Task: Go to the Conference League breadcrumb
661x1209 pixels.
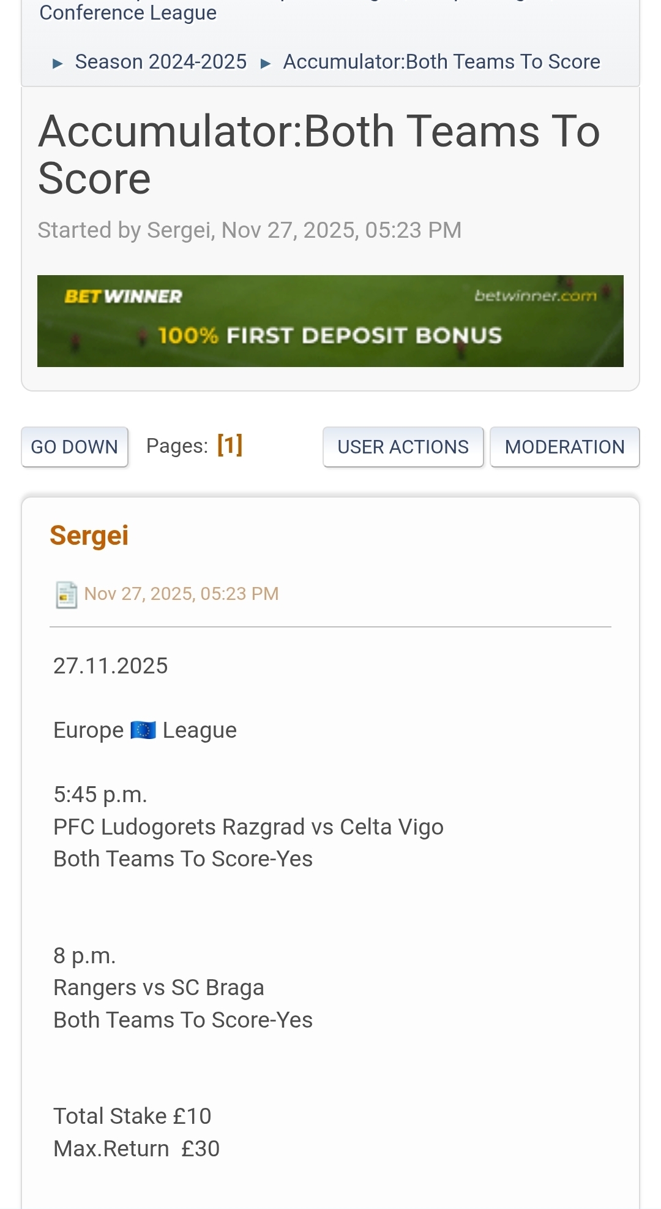Action: coord(128,13)
